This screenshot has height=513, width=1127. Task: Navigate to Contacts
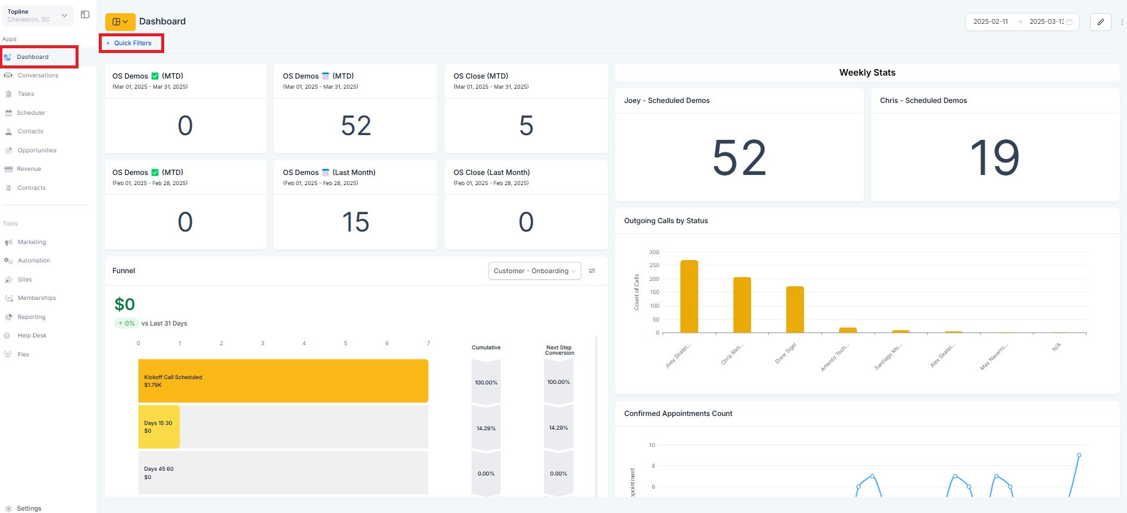[x=30, y=132]
